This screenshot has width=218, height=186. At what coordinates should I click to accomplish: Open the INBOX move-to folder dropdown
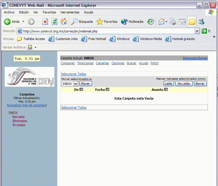coord(75,84)
